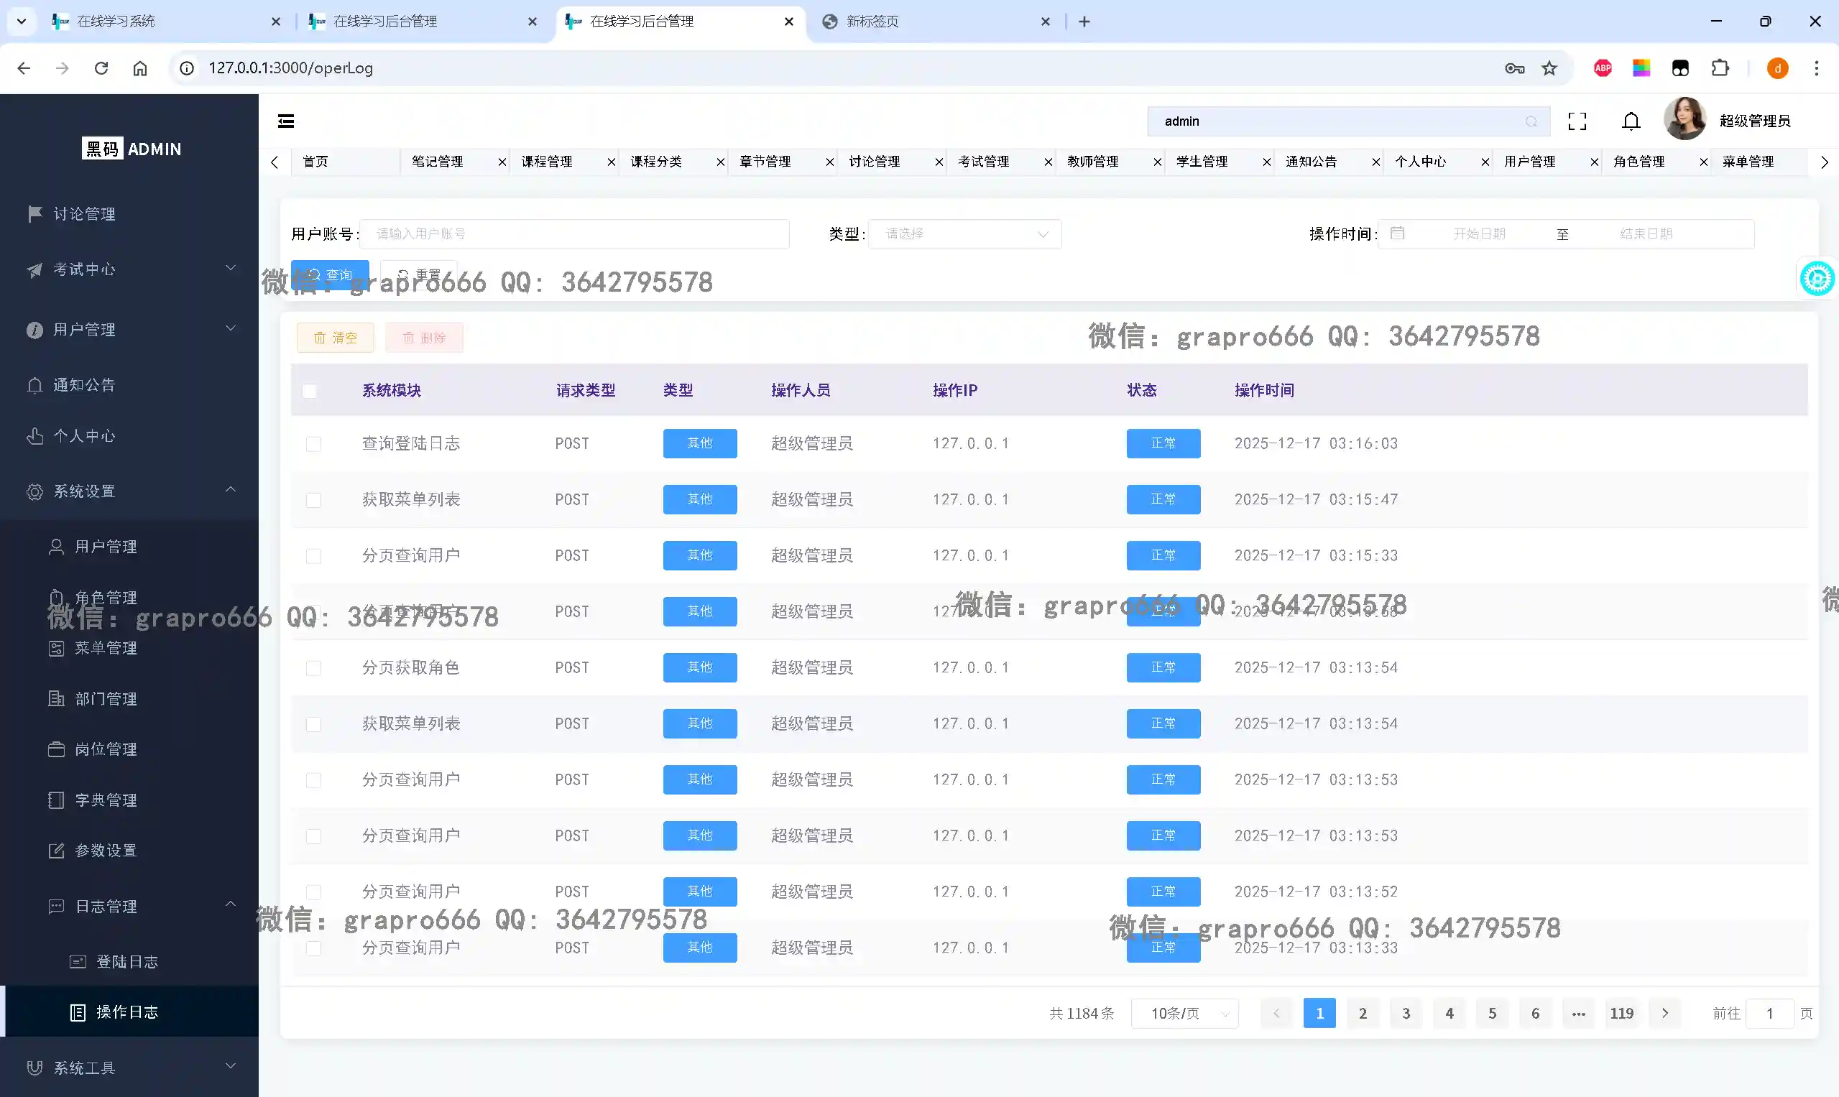This screenshot has width=1839, height=1097.
Task: Check the 分页获取角色 row checkbox
Action: click(313, 668)
